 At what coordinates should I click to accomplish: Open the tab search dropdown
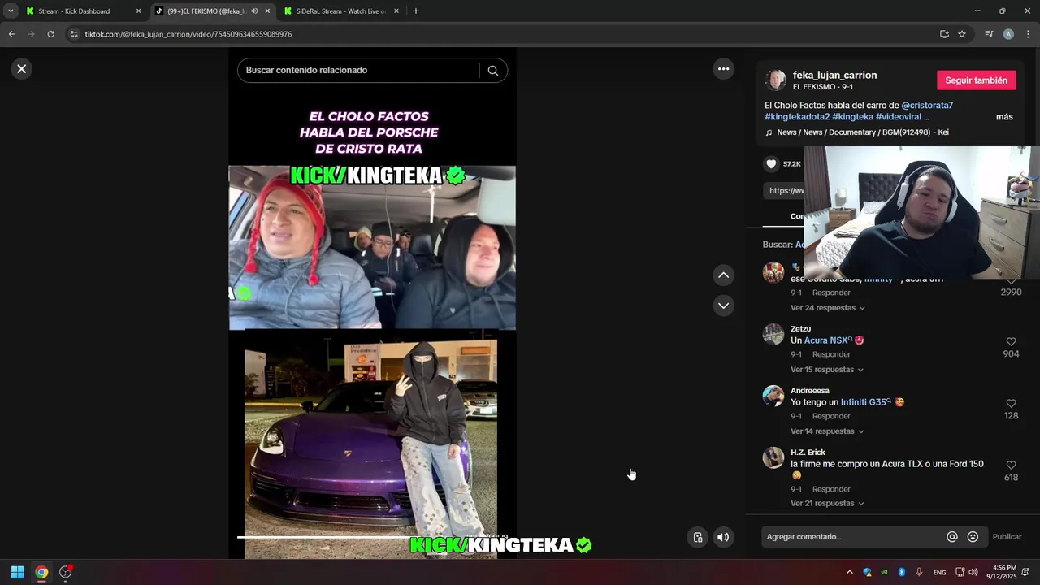(11, 11)
